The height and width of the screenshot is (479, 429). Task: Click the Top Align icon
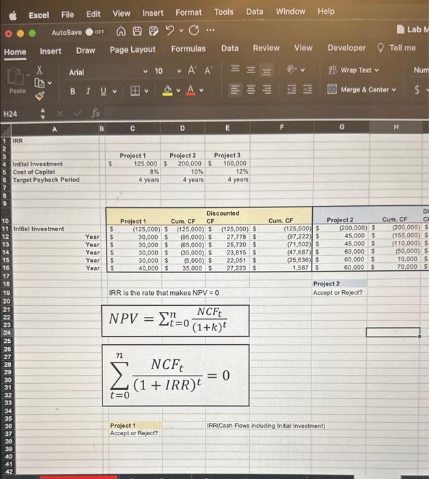point(235,69)
